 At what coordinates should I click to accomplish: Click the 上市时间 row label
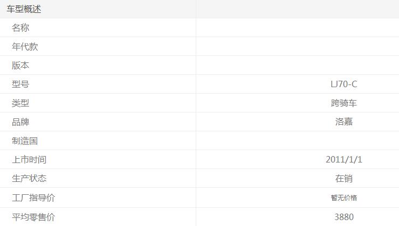[29, 160]
